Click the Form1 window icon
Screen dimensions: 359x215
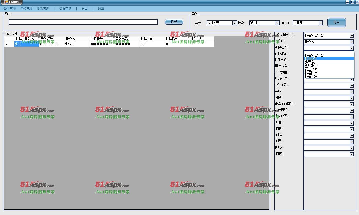pyautogui.click(x=6, y=2)
